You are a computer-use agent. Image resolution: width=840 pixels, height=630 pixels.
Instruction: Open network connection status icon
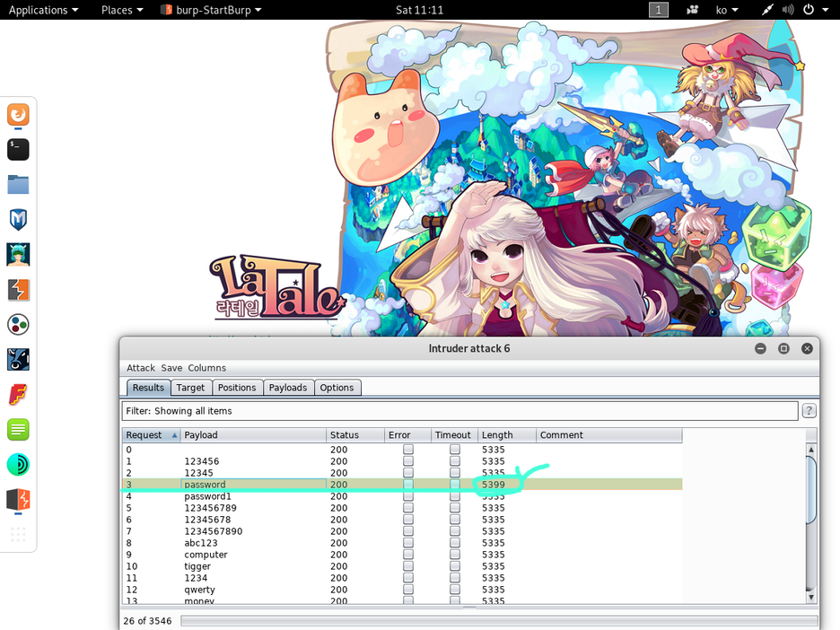click(x=767, y=10)
